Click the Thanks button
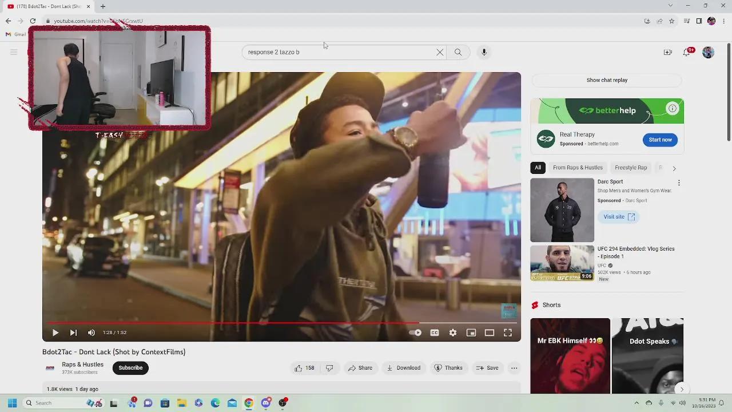 pos(448,368)
